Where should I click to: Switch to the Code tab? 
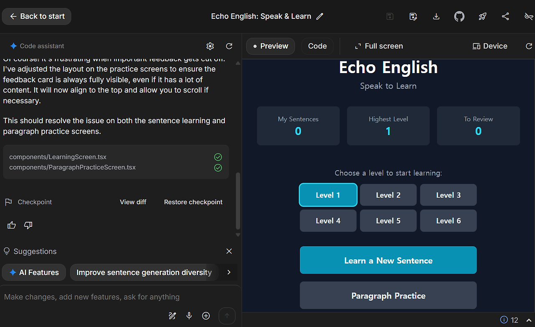(317, 46)
